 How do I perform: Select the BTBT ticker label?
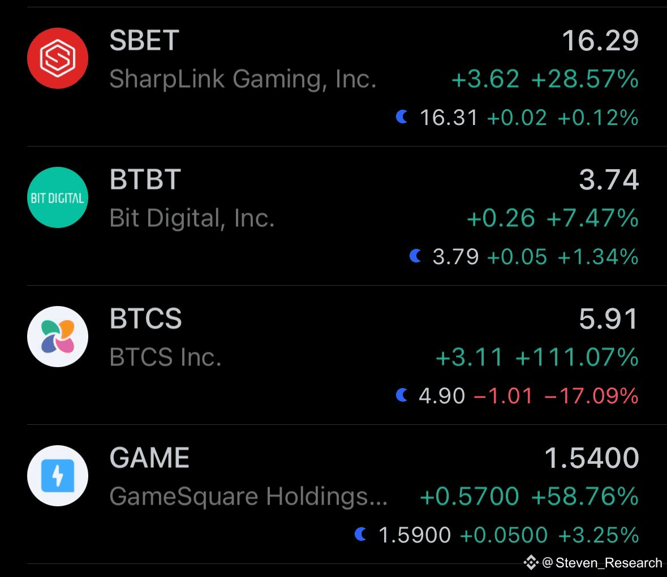(145, 180)
